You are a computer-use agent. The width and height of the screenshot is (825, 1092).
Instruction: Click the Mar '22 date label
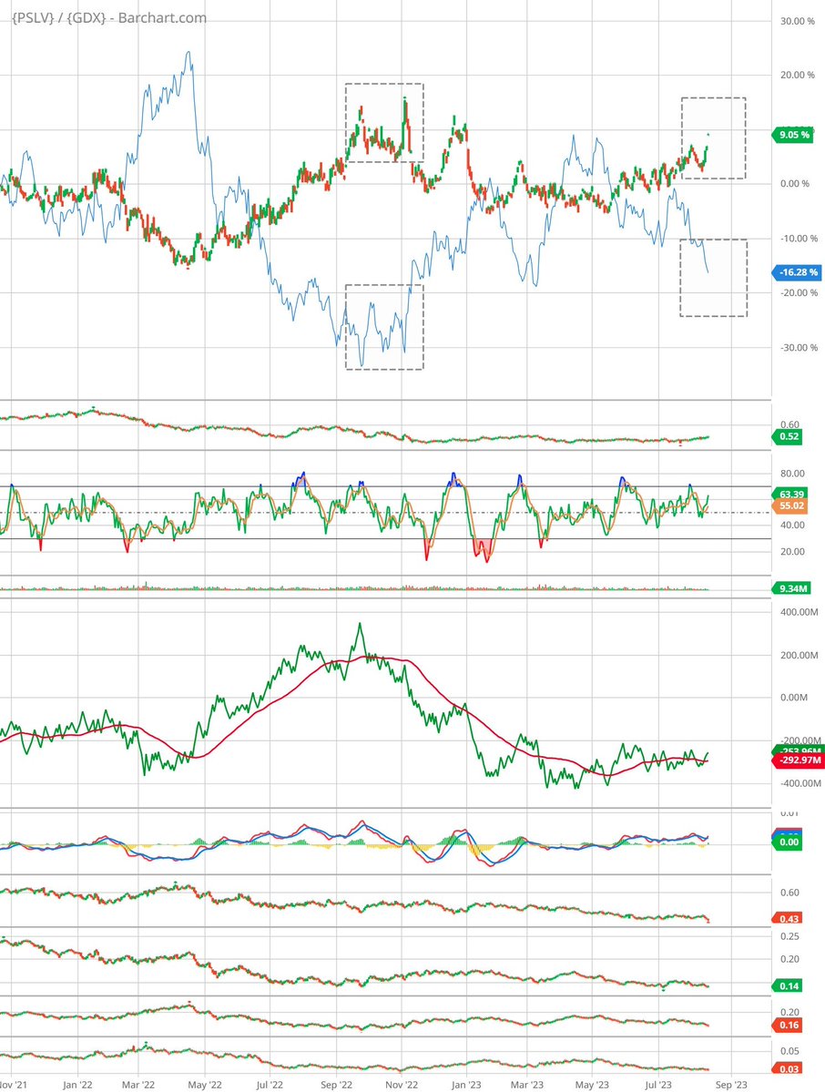tap(138, 1085)
